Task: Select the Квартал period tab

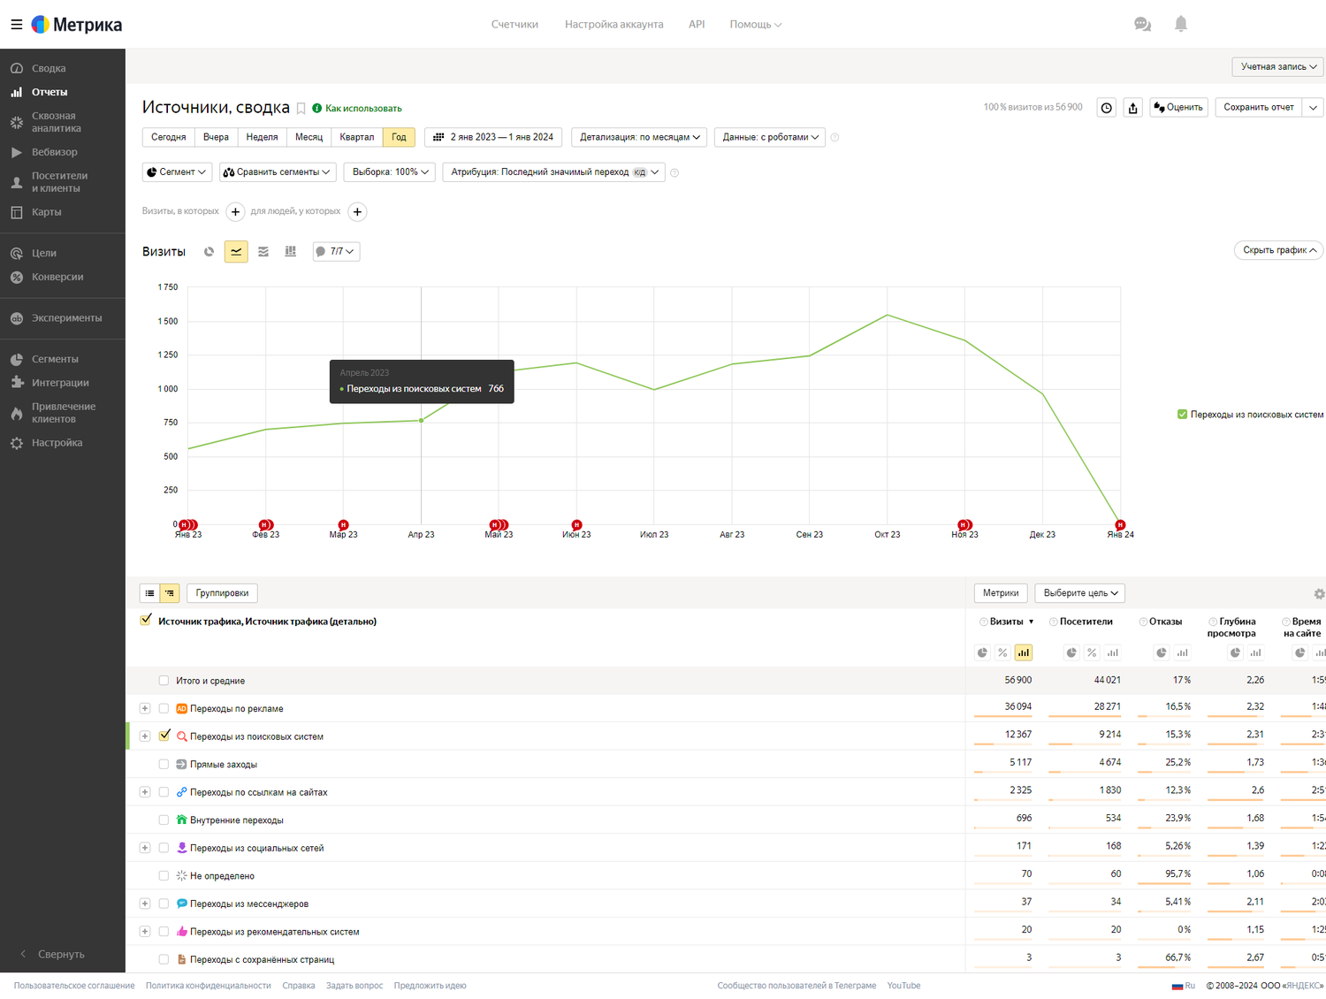Action: [357, 137]
